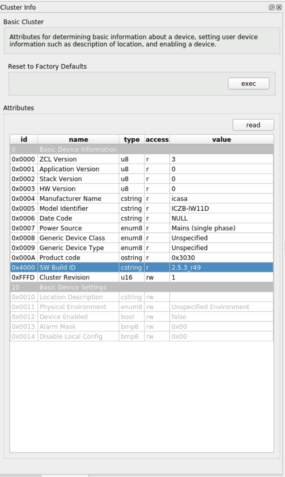Click the value column header
Screen dimensions: 285x477
221,140
